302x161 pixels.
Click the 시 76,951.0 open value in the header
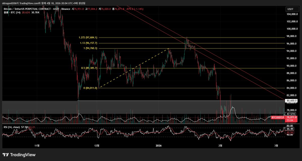click(x=78, y=9)
